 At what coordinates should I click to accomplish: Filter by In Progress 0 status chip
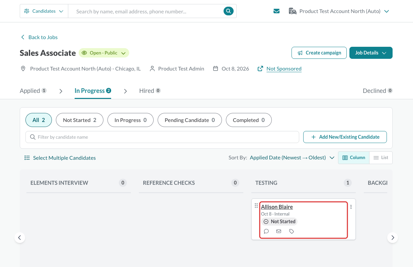coord(131,120)
